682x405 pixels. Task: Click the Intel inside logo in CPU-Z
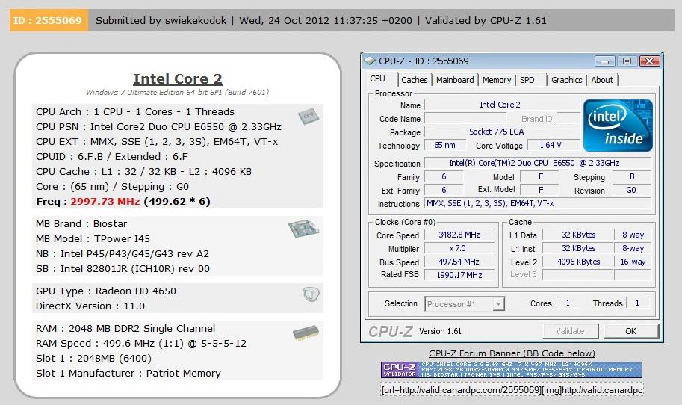click(618, 126)
